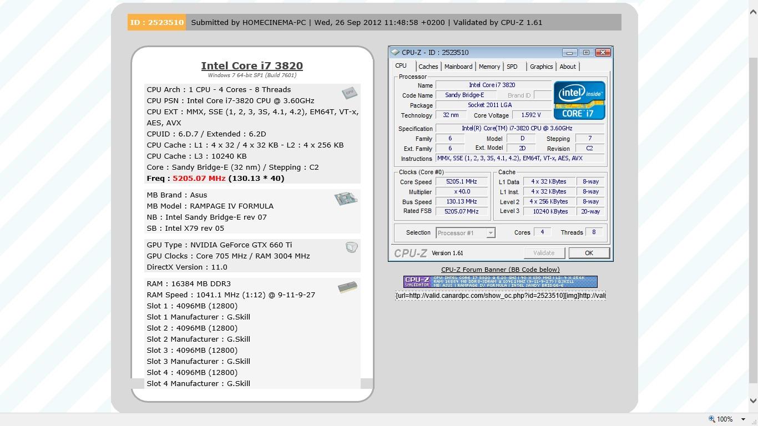
Task: Click the Instructions MMX, SSE field
Action: tap(520, 158)
